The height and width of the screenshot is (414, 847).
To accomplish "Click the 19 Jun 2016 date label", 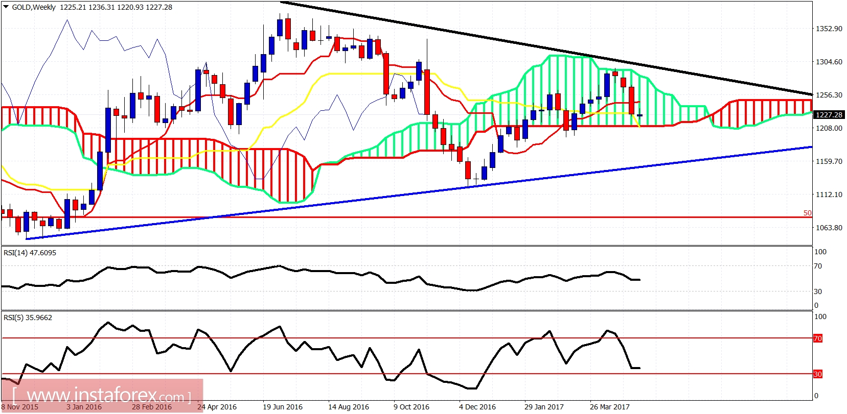I will pyautogui.click(x=283, y=407).
